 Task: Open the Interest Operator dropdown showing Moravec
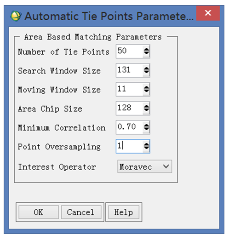click(x=145, y=166)
